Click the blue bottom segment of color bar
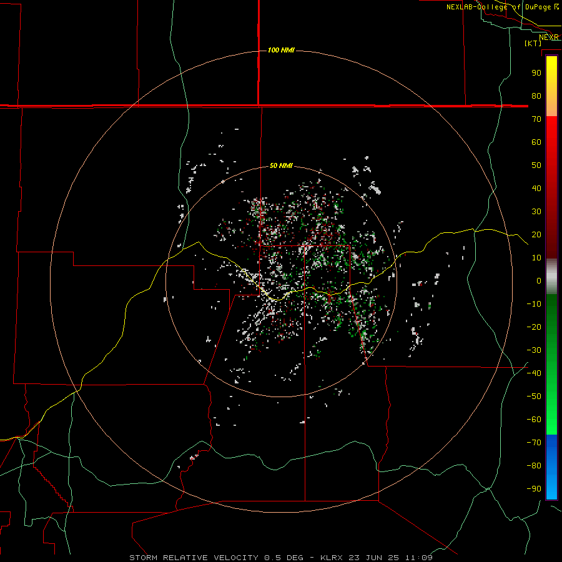562x562 pixels. [x=551, y=466]
